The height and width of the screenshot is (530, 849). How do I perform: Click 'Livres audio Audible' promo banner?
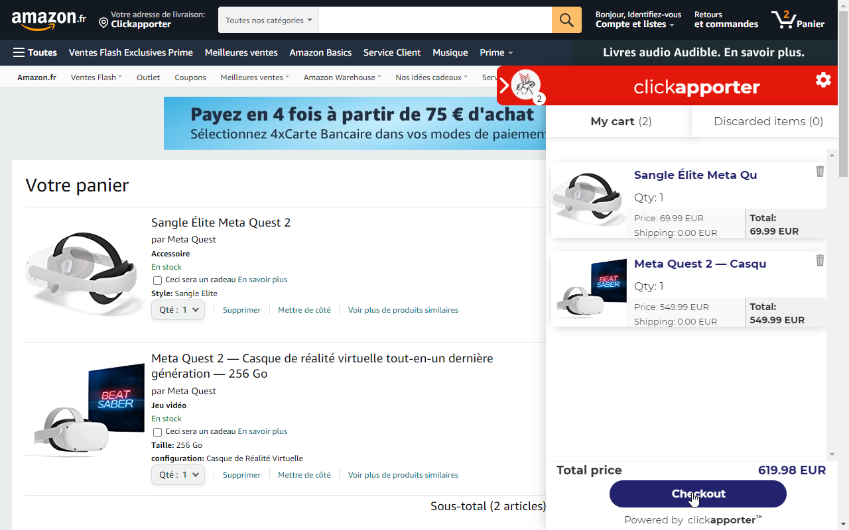(704, 52)
